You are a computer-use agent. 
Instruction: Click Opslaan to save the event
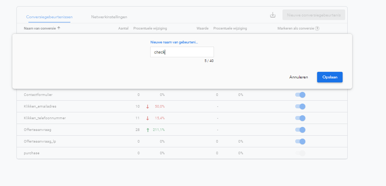(x=330, y=77)
